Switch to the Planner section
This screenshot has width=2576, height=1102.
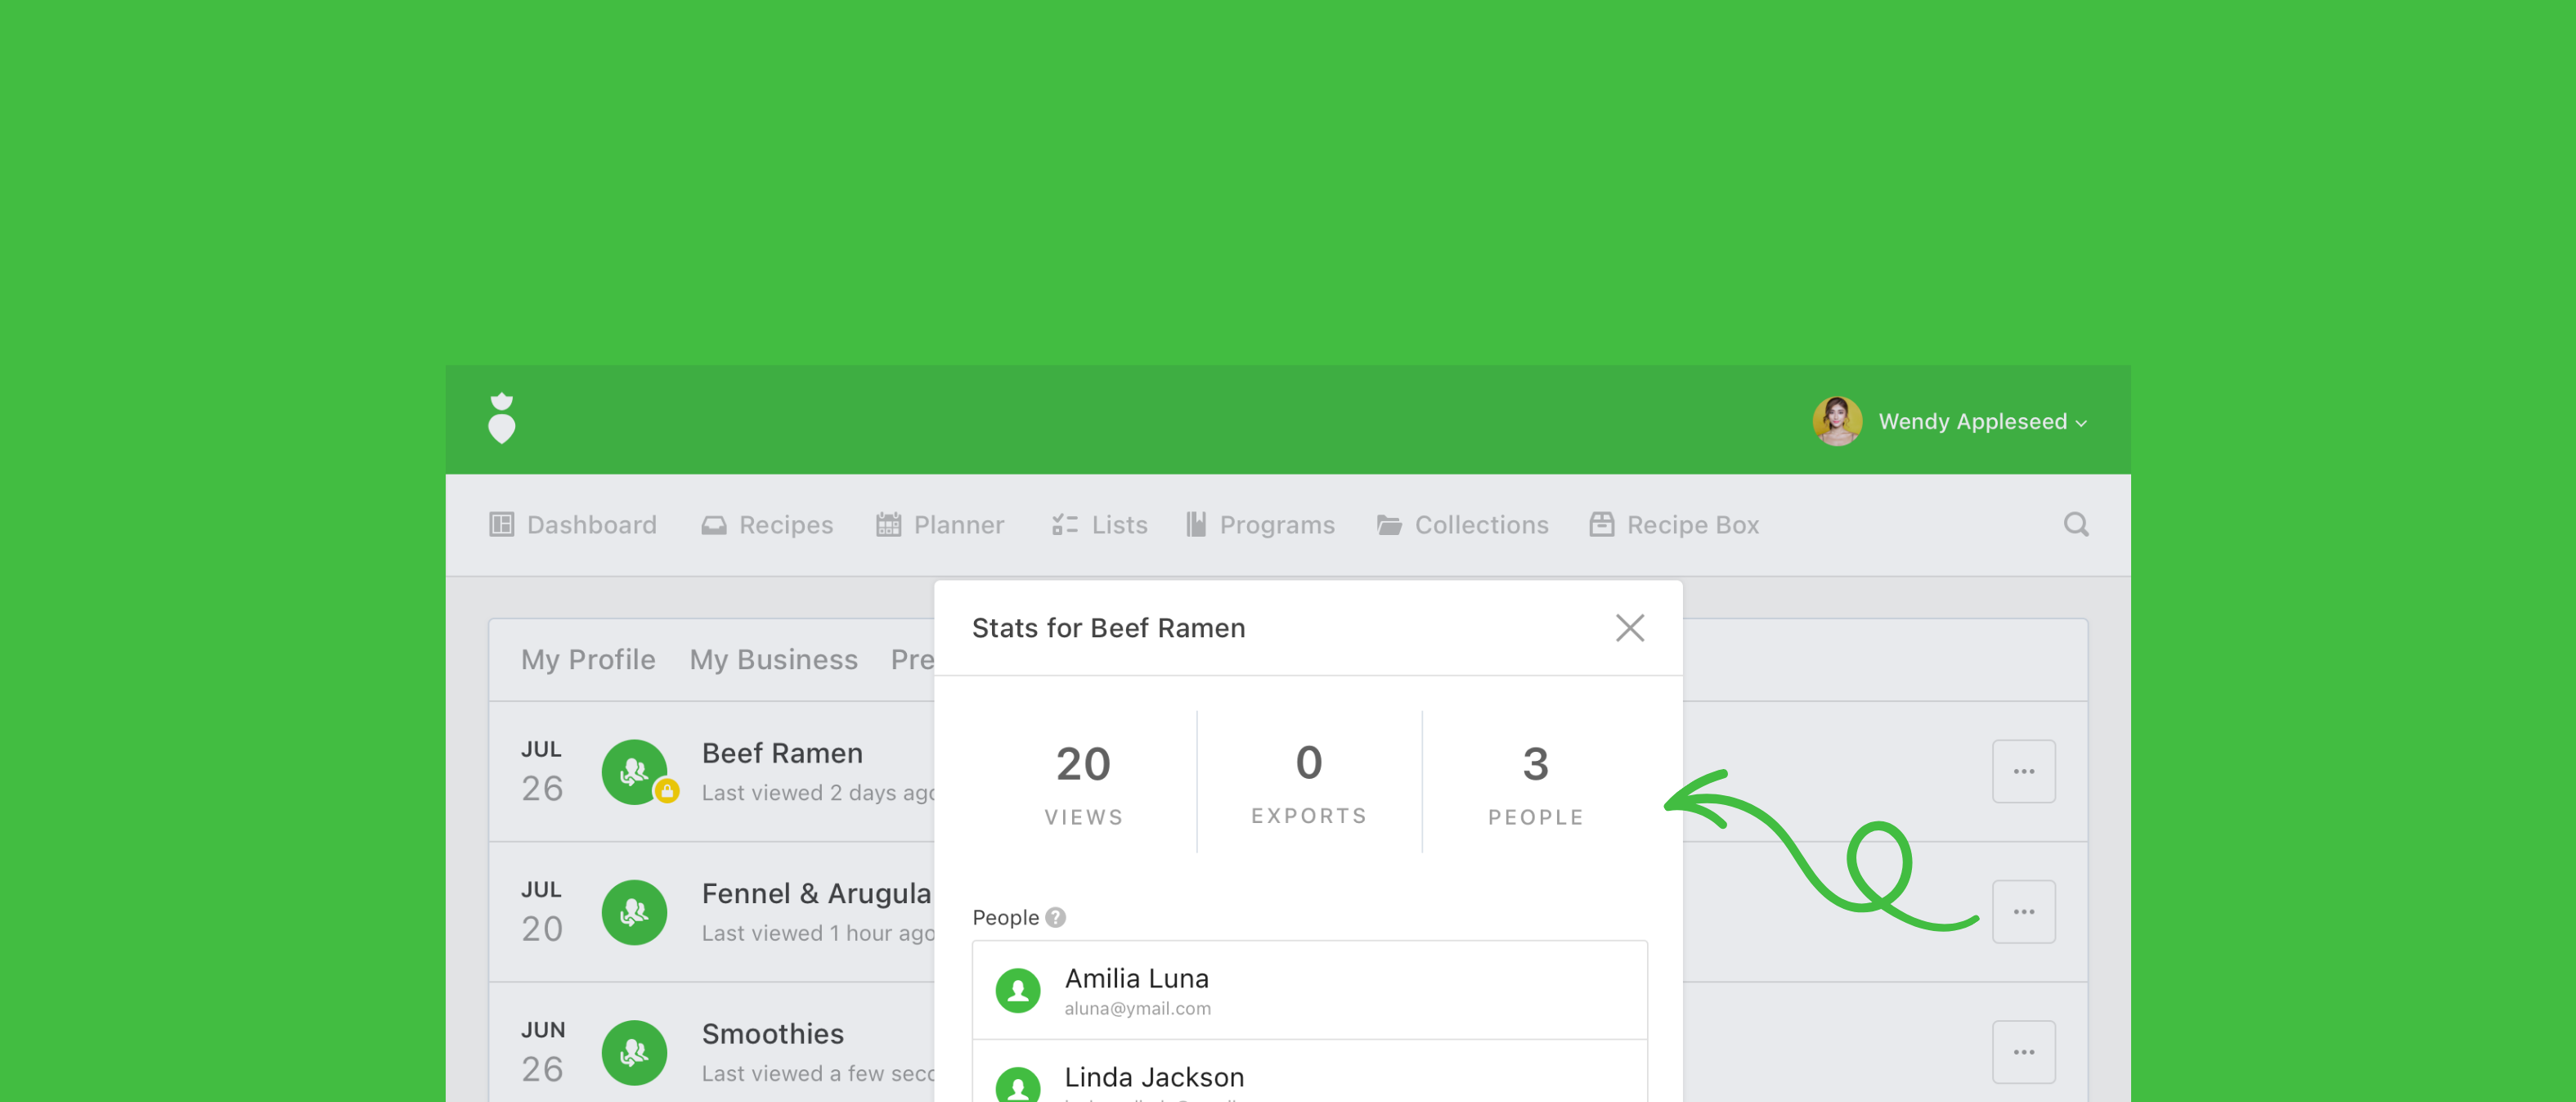coord(940,525)
